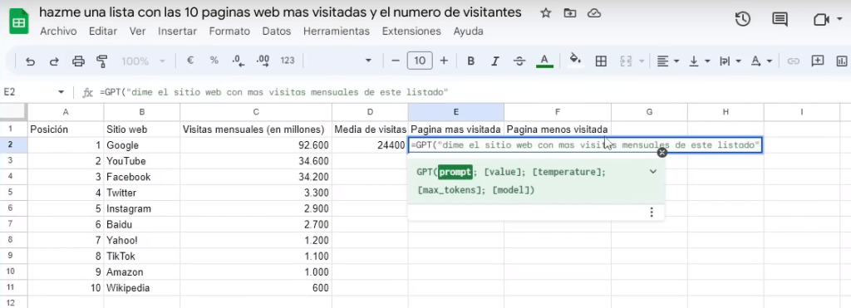The width and height of the screenshot is (851, 308).
Task: Open the comments history icon
Action: coord(780,20)
